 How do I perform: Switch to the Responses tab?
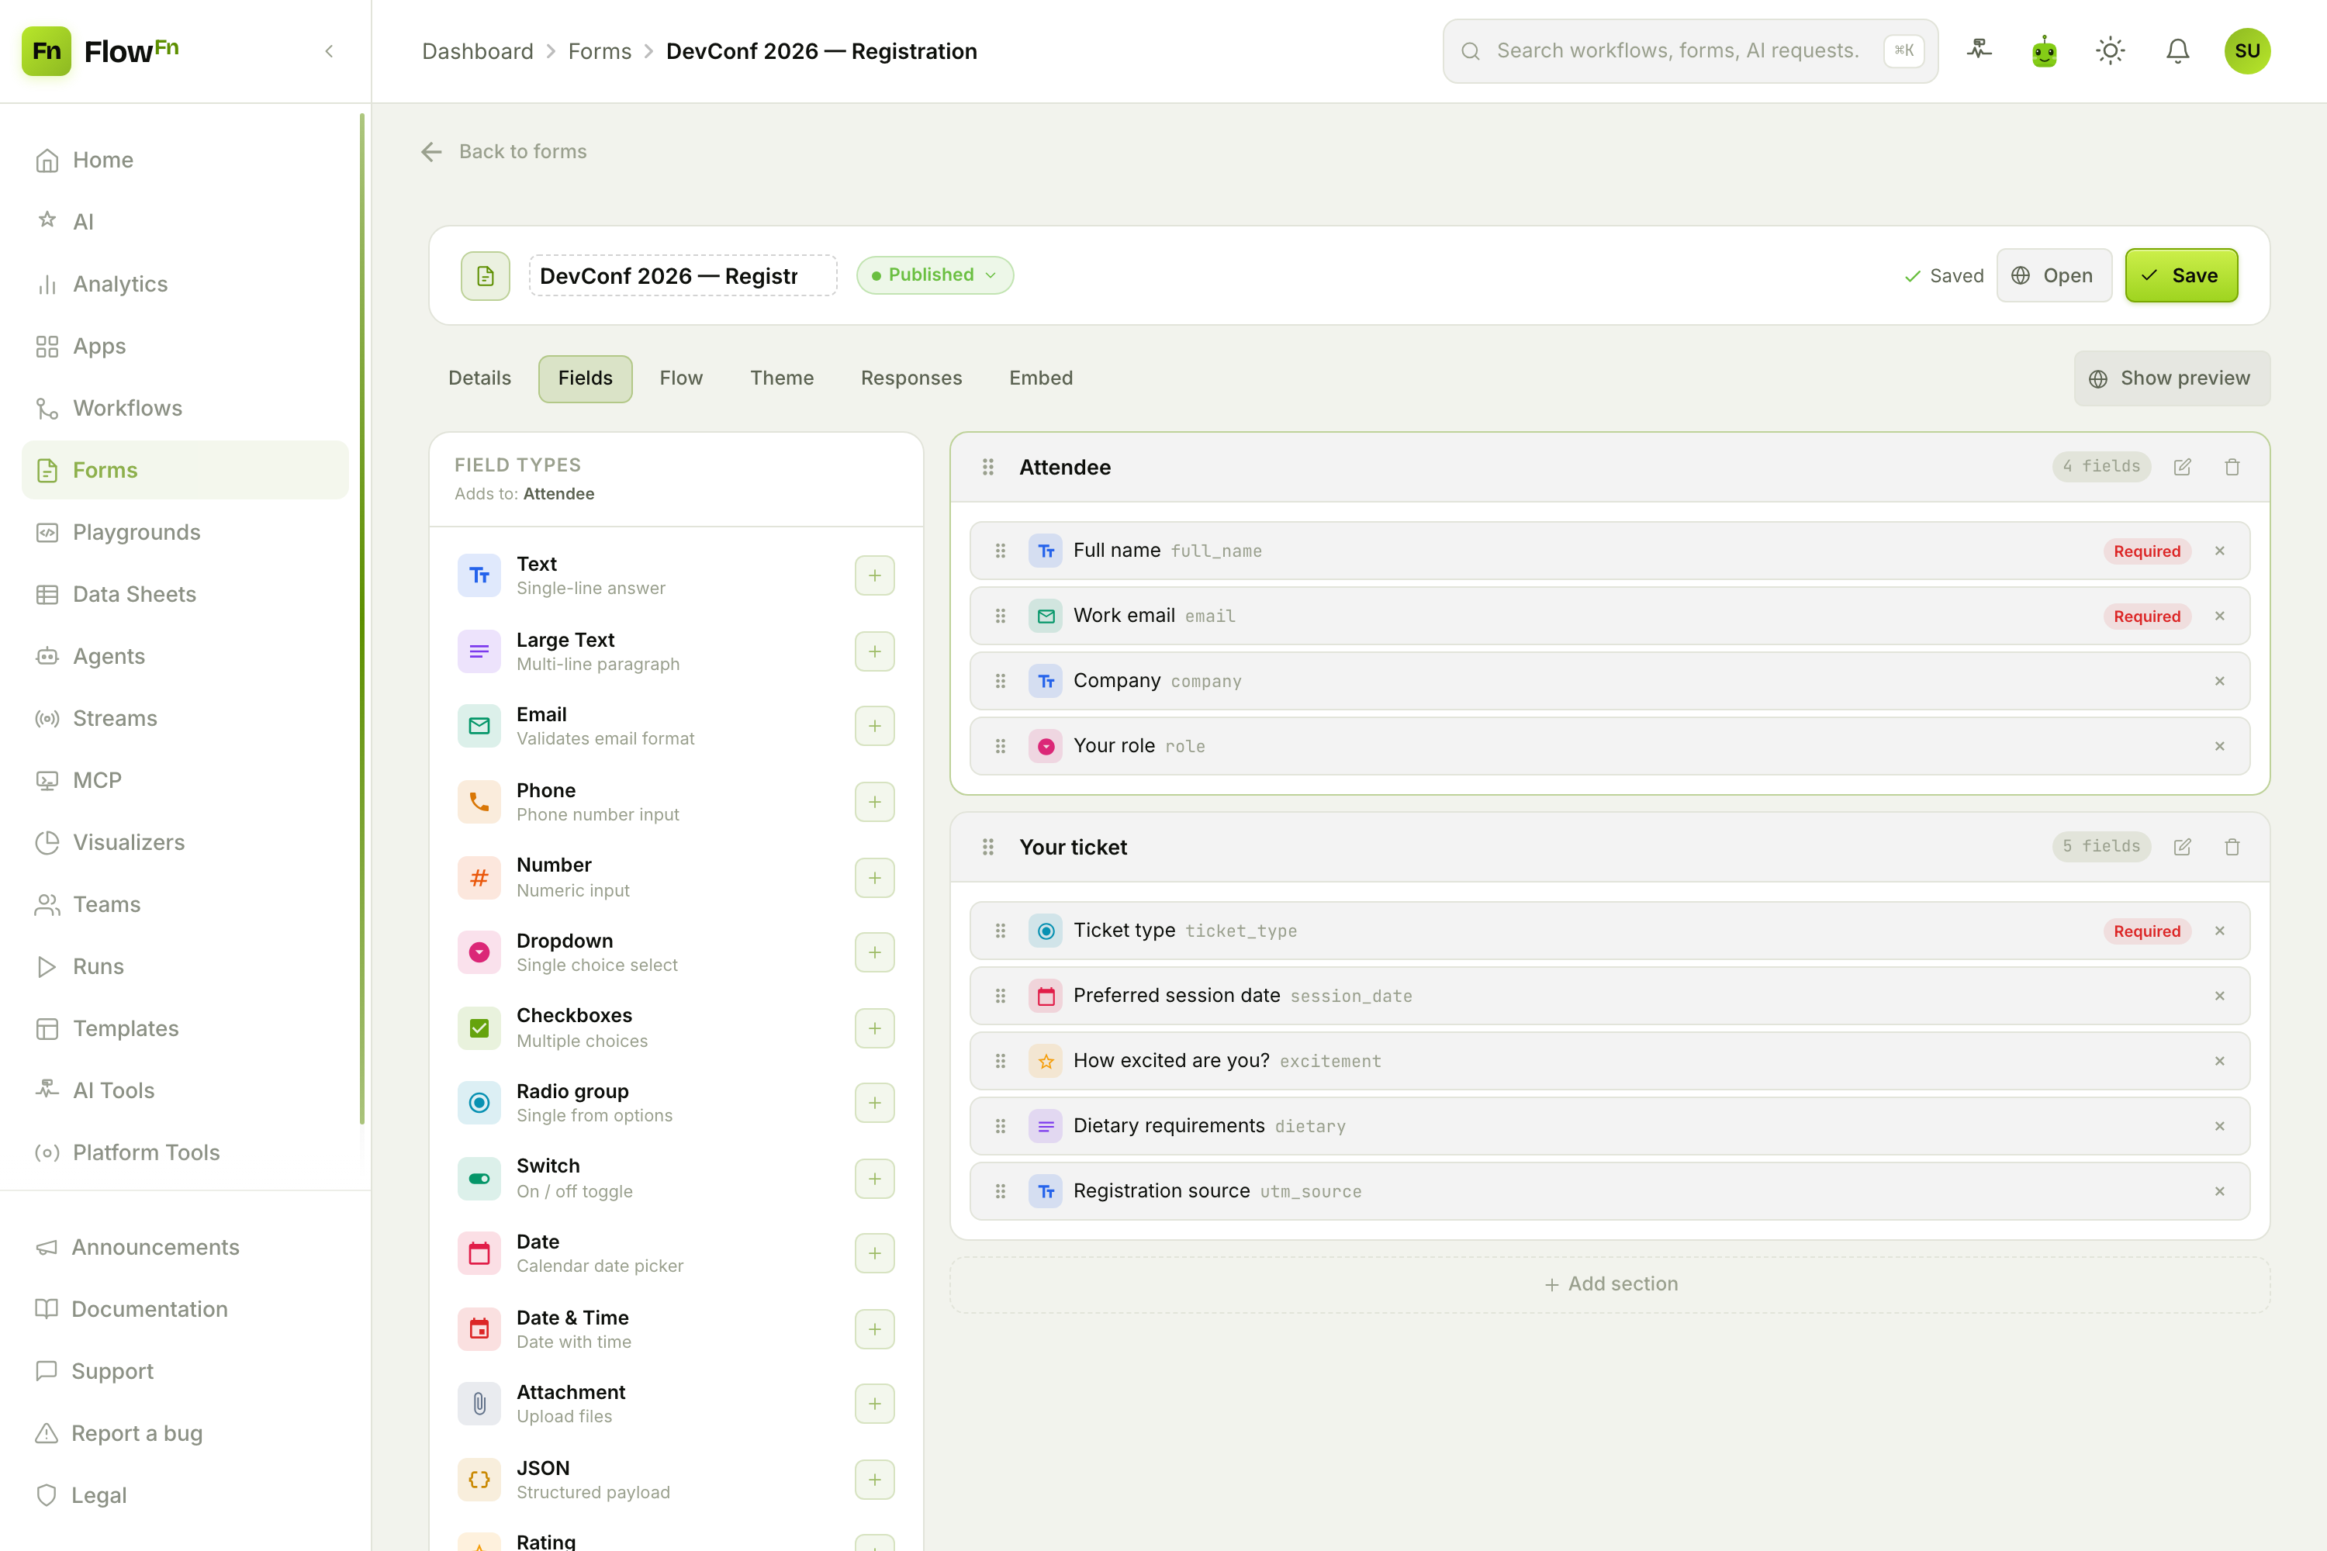(910, 378)
